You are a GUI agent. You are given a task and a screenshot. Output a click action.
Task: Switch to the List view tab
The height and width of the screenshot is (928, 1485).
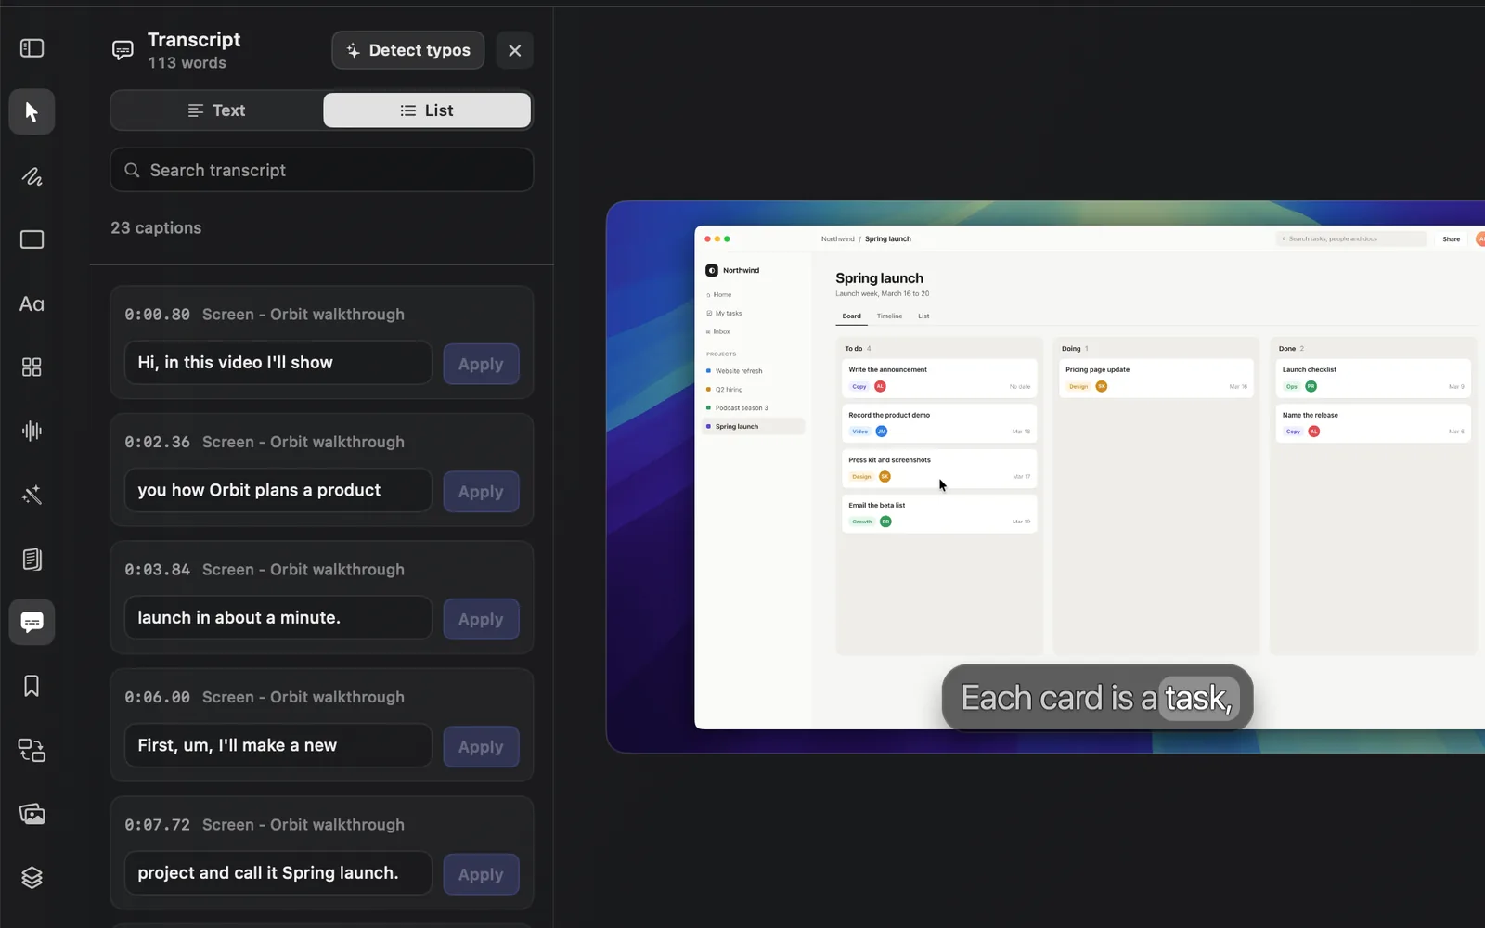(427, 110)
